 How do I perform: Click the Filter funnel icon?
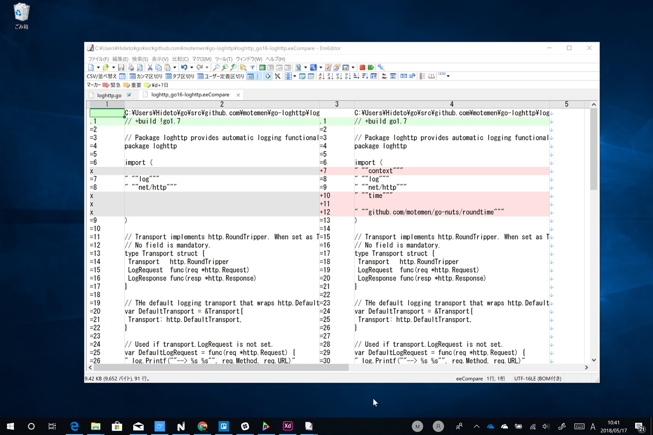pos(252,67)
